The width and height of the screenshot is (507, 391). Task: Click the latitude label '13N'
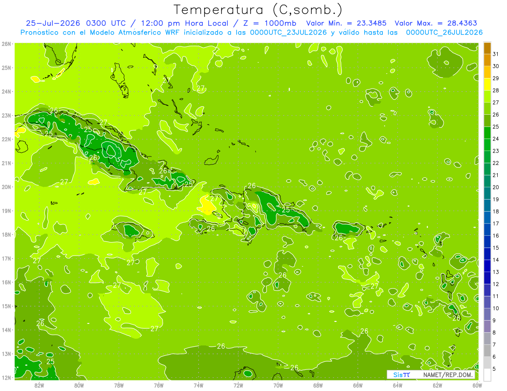click(x=6, y=354)
